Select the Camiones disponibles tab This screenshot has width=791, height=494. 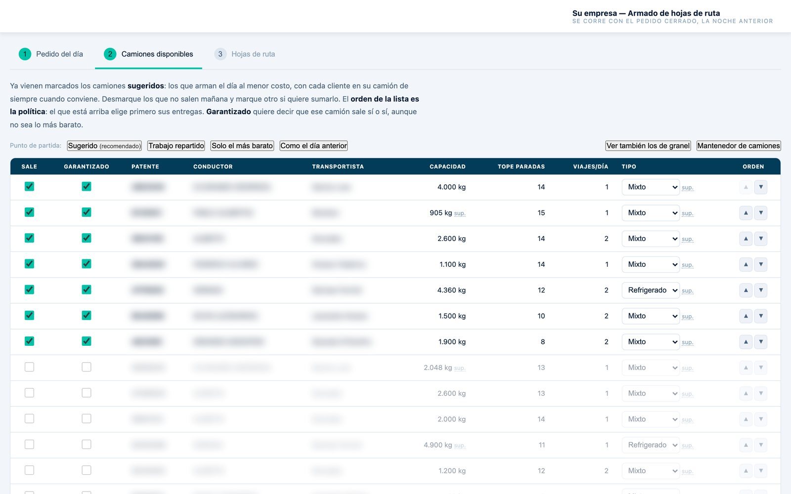148,54
